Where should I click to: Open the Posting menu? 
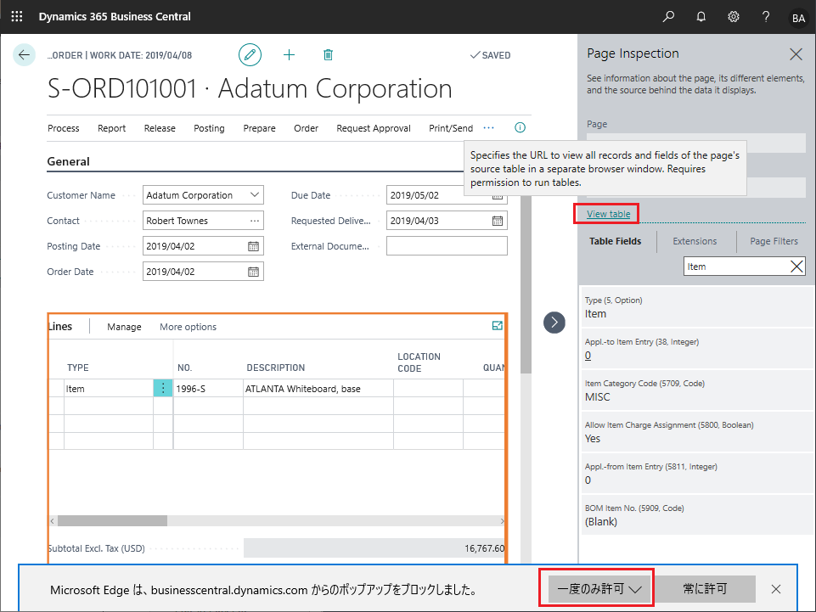209,128
